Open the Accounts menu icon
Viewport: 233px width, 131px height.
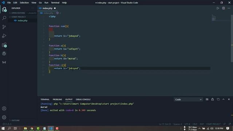coord(4,108)
